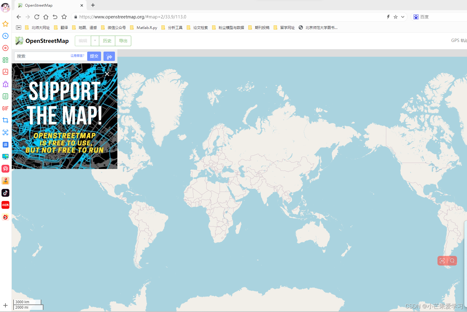This screenshot has width=467, height=312.
Task: Click the GIF recorder sidebar icon
Action: [5, 108]
